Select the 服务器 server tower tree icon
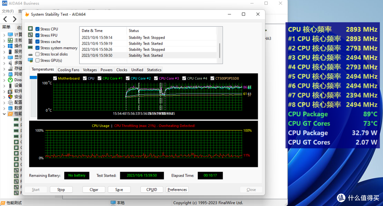Image resolution: width=383 pixels, height=206 pixels. tap(10, 51)
